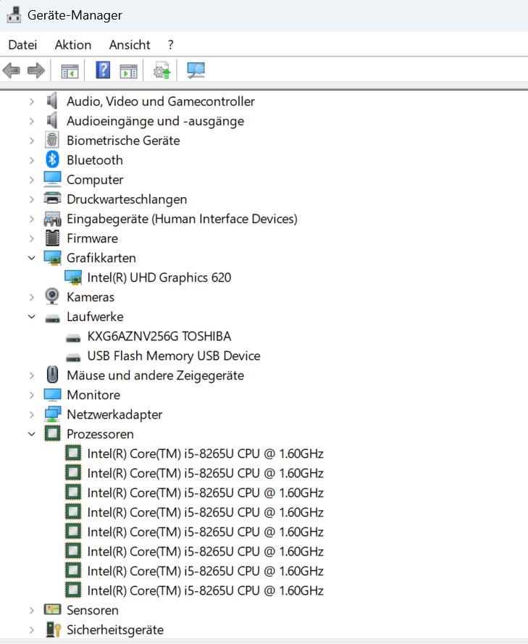Open the Aktion menu
This screenshot has width=528, height=644.
pos(73,45)
